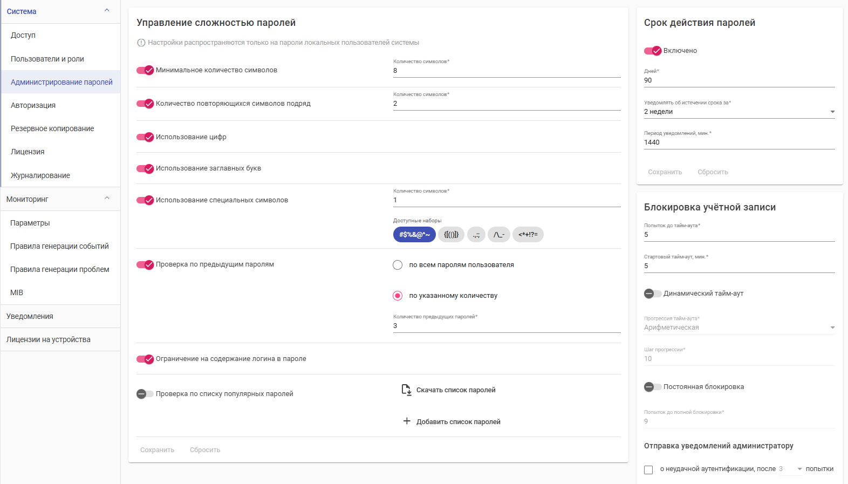Enable the popular passwords list check
The image size is (848, 484).
point(145,394)
